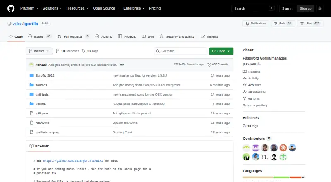Screen dimensions: 331x182
Task: Focus the Search box in header
Action: 254,8
